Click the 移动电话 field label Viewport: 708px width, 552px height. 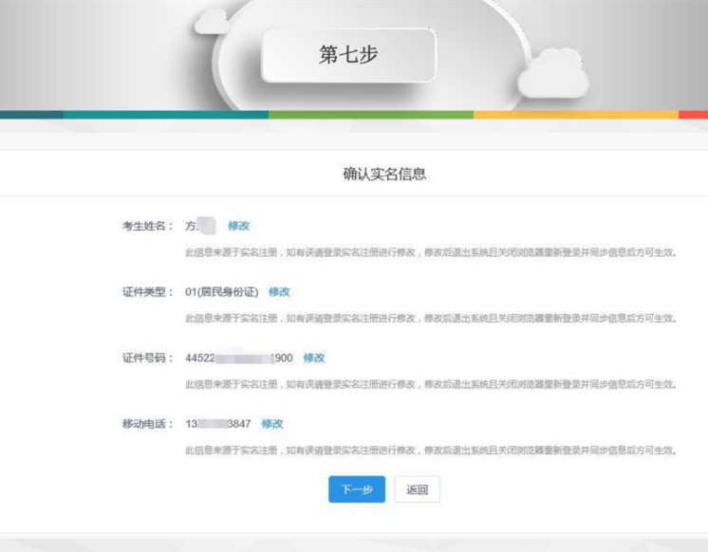pyautogui.click(x=147, y=424)
